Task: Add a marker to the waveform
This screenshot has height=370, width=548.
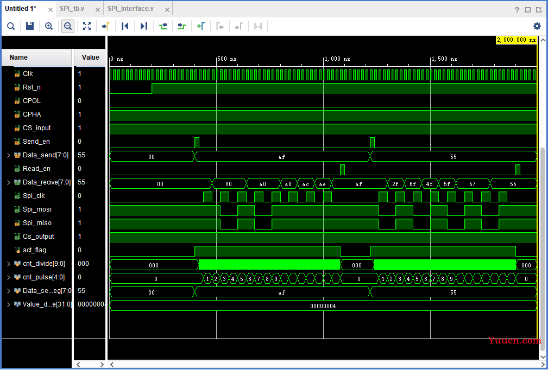Action: [x=200, y=26]
